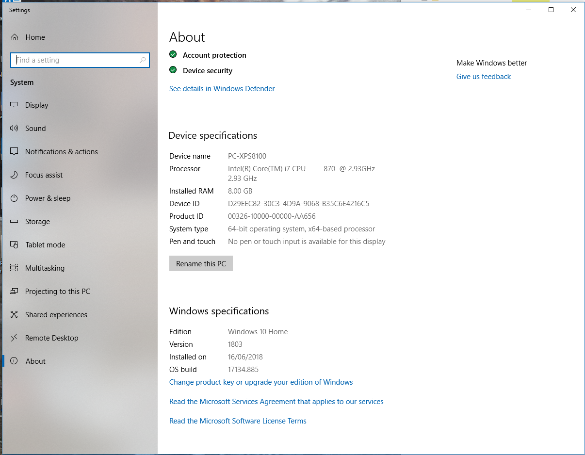Open See details in Windows Defender link
Viewport: 585px width, 455px height.
[x=222, y=89]
